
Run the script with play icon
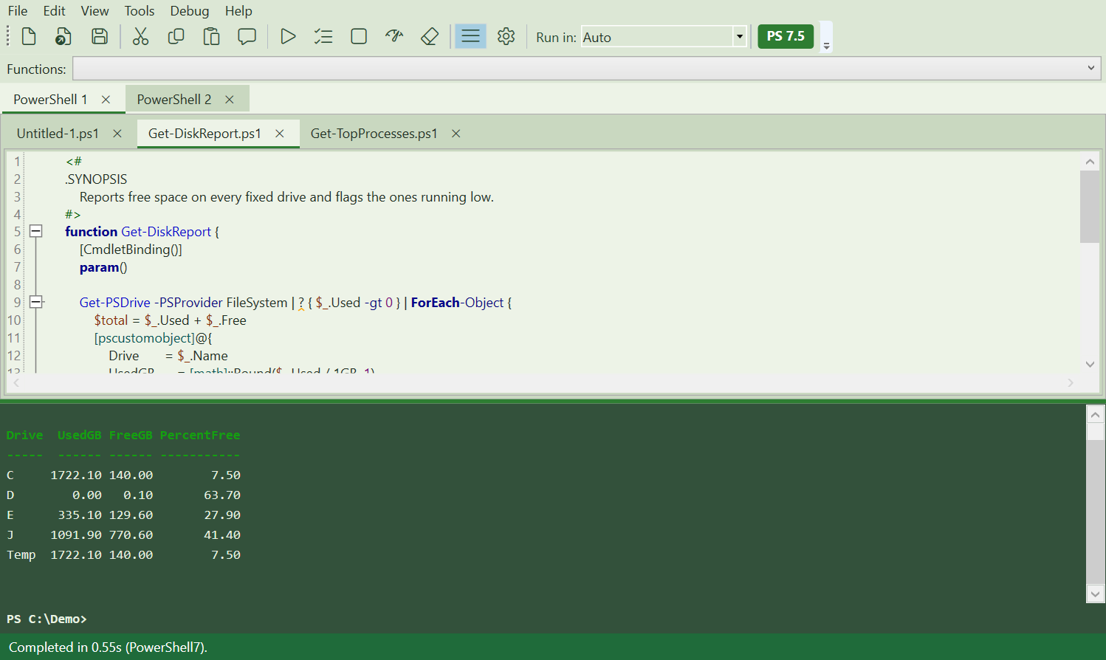288,36
